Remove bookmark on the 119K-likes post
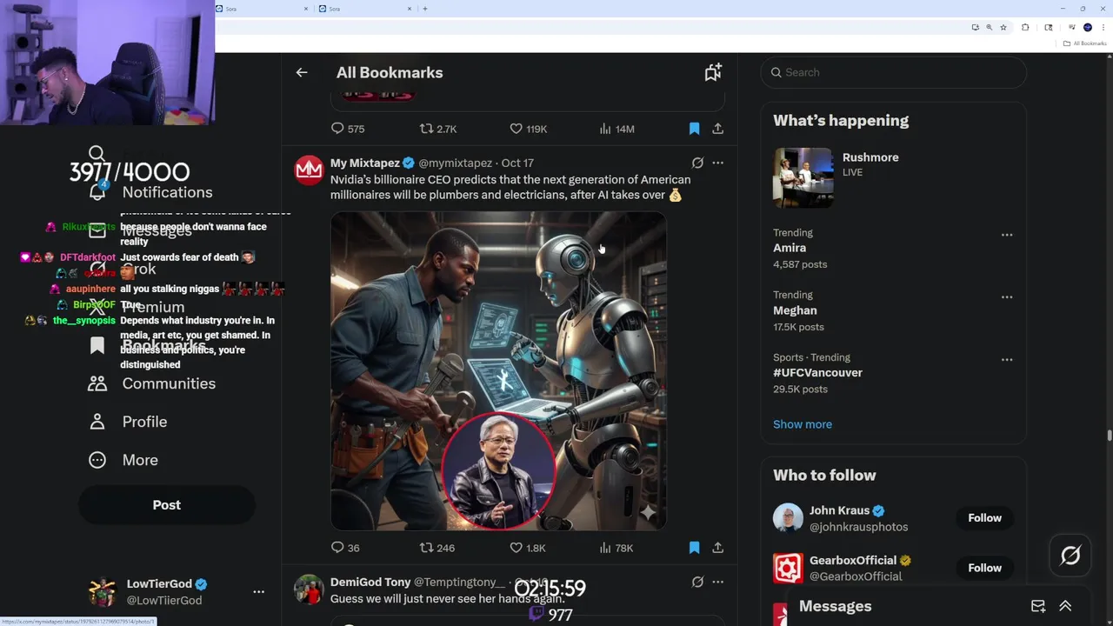The height and width of the screenshot is (626, 1113). coord(694,129)
